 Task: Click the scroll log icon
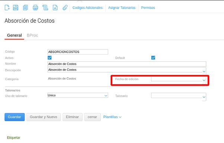click(x=45, y=7)
